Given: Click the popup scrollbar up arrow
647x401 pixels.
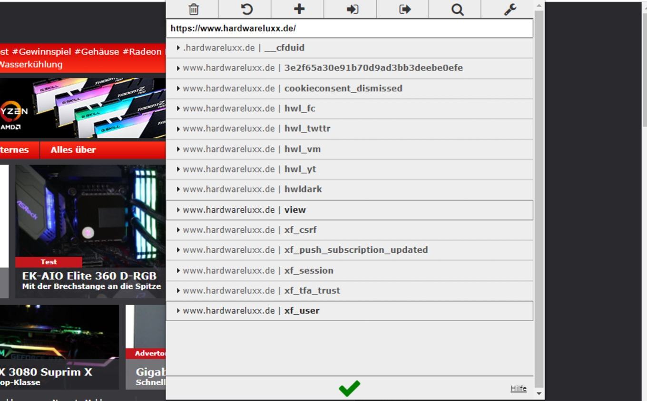Looking at the screenshot, I should click(x=539, y=6).
